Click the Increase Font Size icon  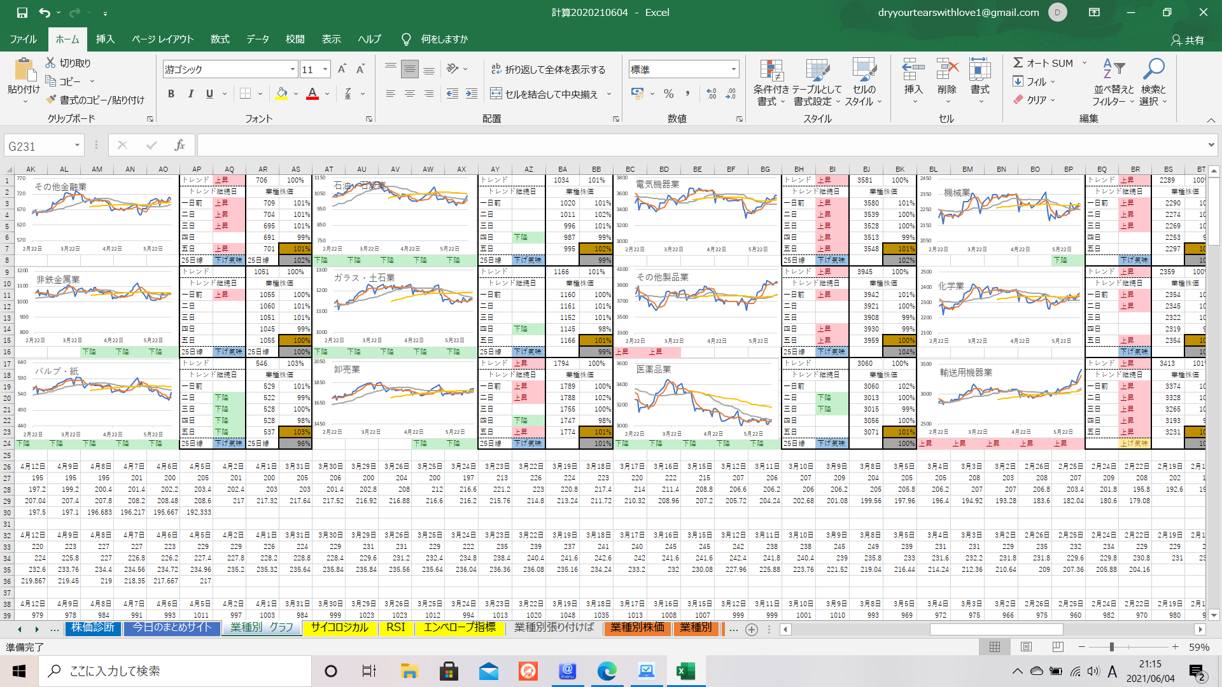point(342,69)
